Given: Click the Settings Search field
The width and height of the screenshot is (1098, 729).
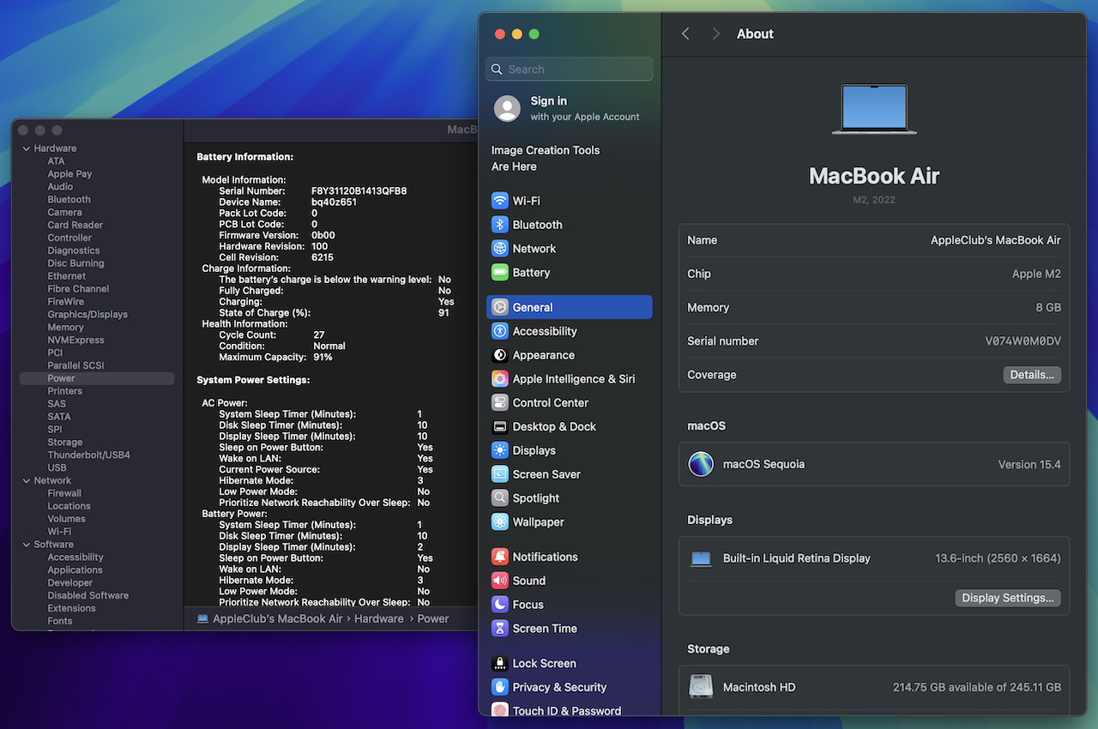Looking at the screenshot, I should [x=570, y=69].
